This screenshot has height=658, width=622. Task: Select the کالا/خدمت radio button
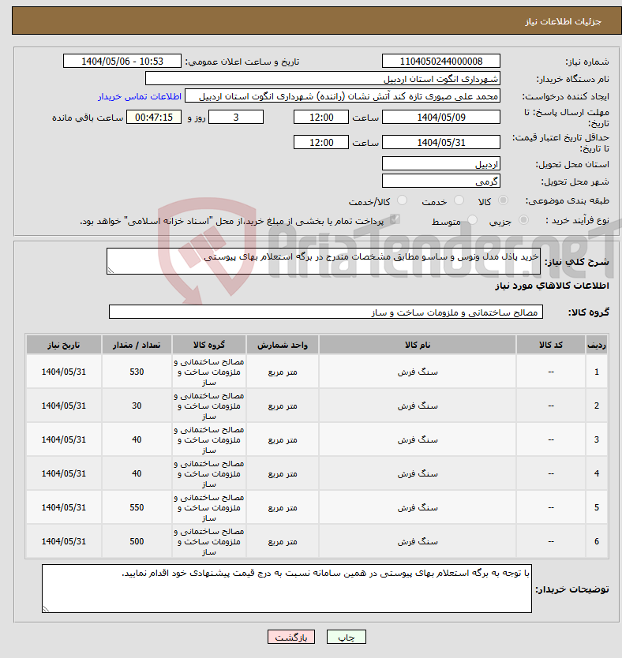point(402,200)
